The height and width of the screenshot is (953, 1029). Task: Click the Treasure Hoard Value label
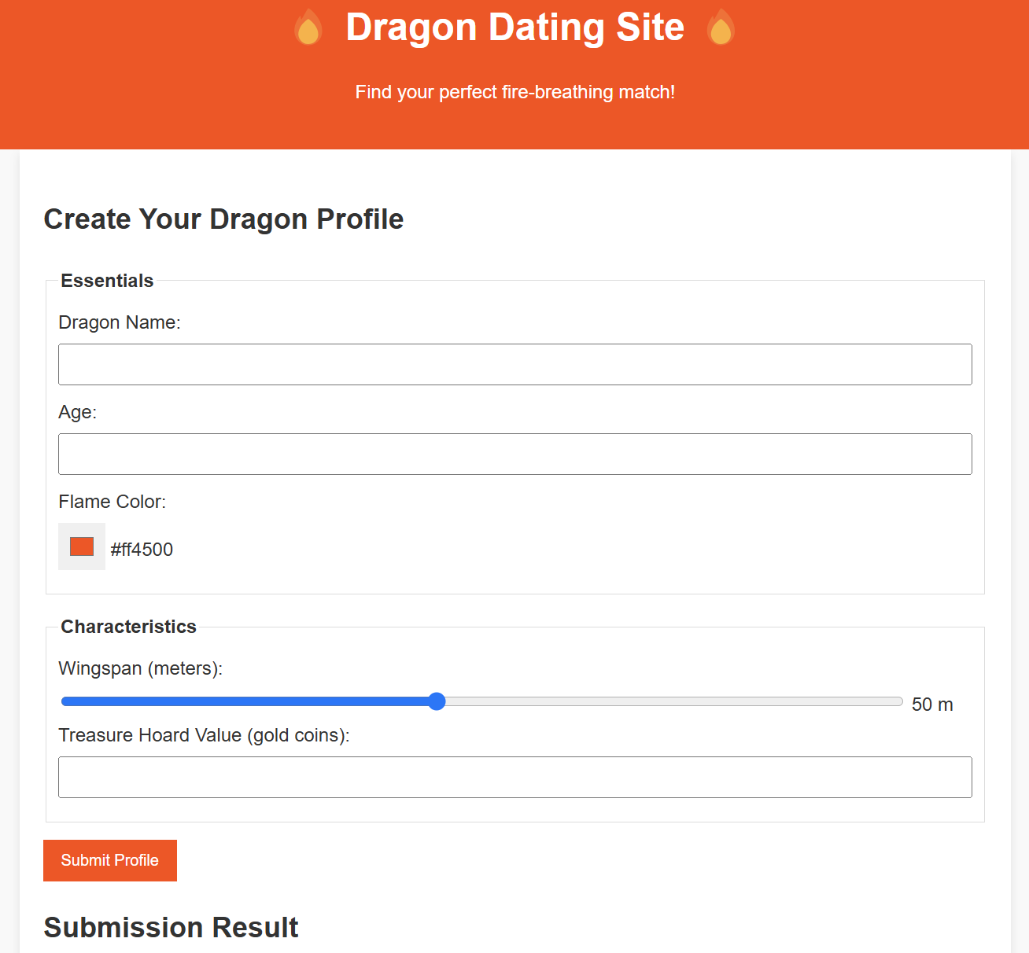(x=204, y=735)
